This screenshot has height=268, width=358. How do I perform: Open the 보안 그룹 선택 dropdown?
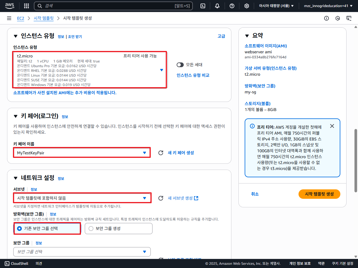(x=82, y=252)
